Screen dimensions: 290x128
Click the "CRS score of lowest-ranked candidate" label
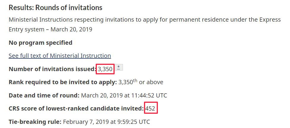coord(76,108)
